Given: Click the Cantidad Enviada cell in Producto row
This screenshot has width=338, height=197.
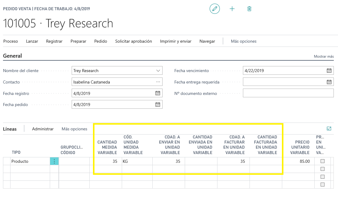Looking at the screenshot, I should [x=201, y=161].
